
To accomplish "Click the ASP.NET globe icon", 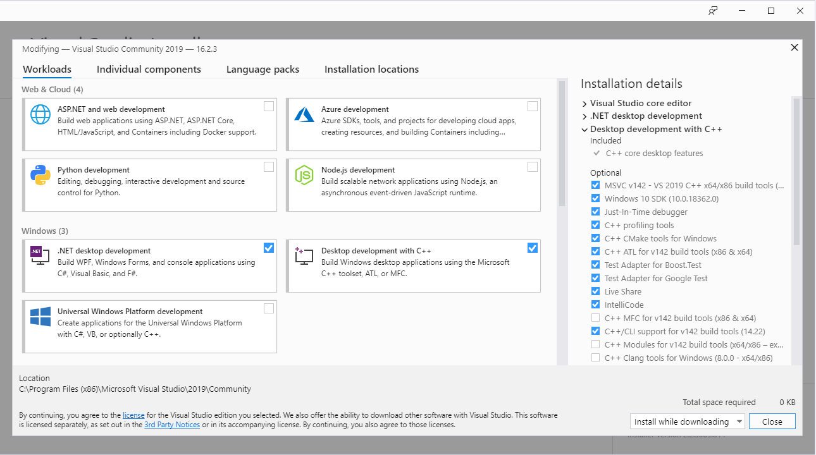I will [x=40, y=114].
